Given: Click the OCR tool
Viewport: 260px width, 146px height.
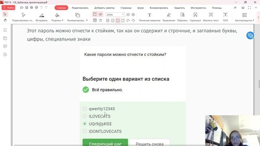Looking at the screenshot, I should 225,17.
